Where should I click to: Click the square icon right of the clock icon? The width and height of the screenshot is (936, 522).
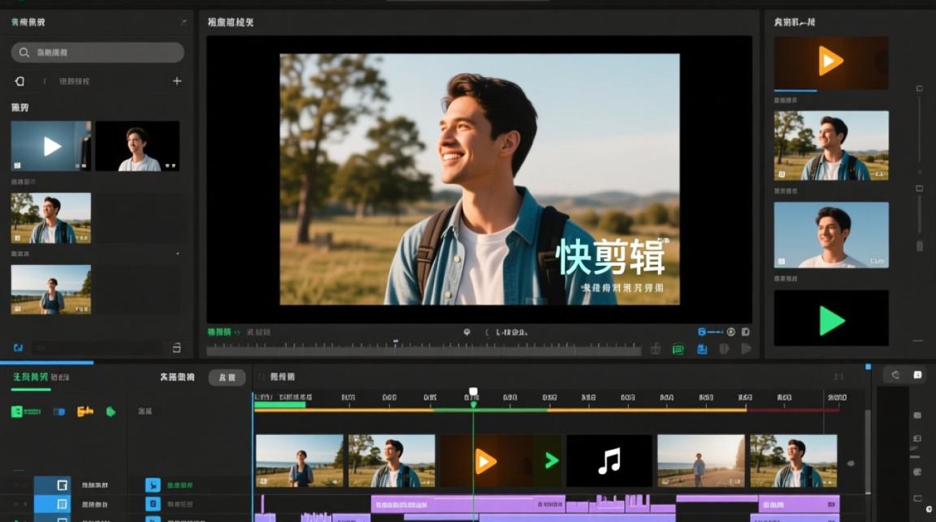click(746, 332)
